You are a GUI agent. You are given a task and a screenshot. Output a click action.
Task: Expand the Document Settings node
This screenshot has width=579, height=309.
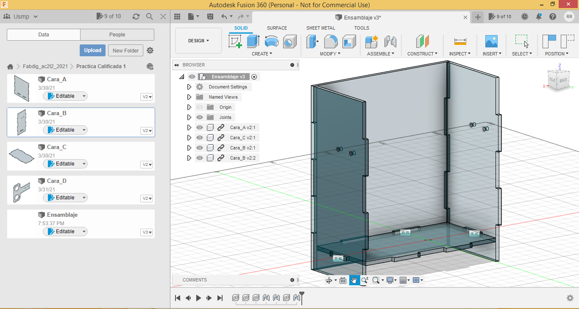coord(189,87)
